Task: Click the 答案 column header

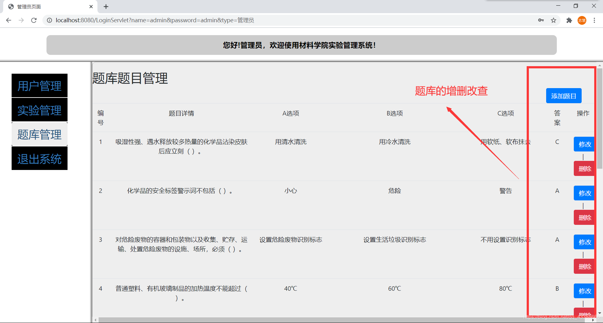Action: 557,118
